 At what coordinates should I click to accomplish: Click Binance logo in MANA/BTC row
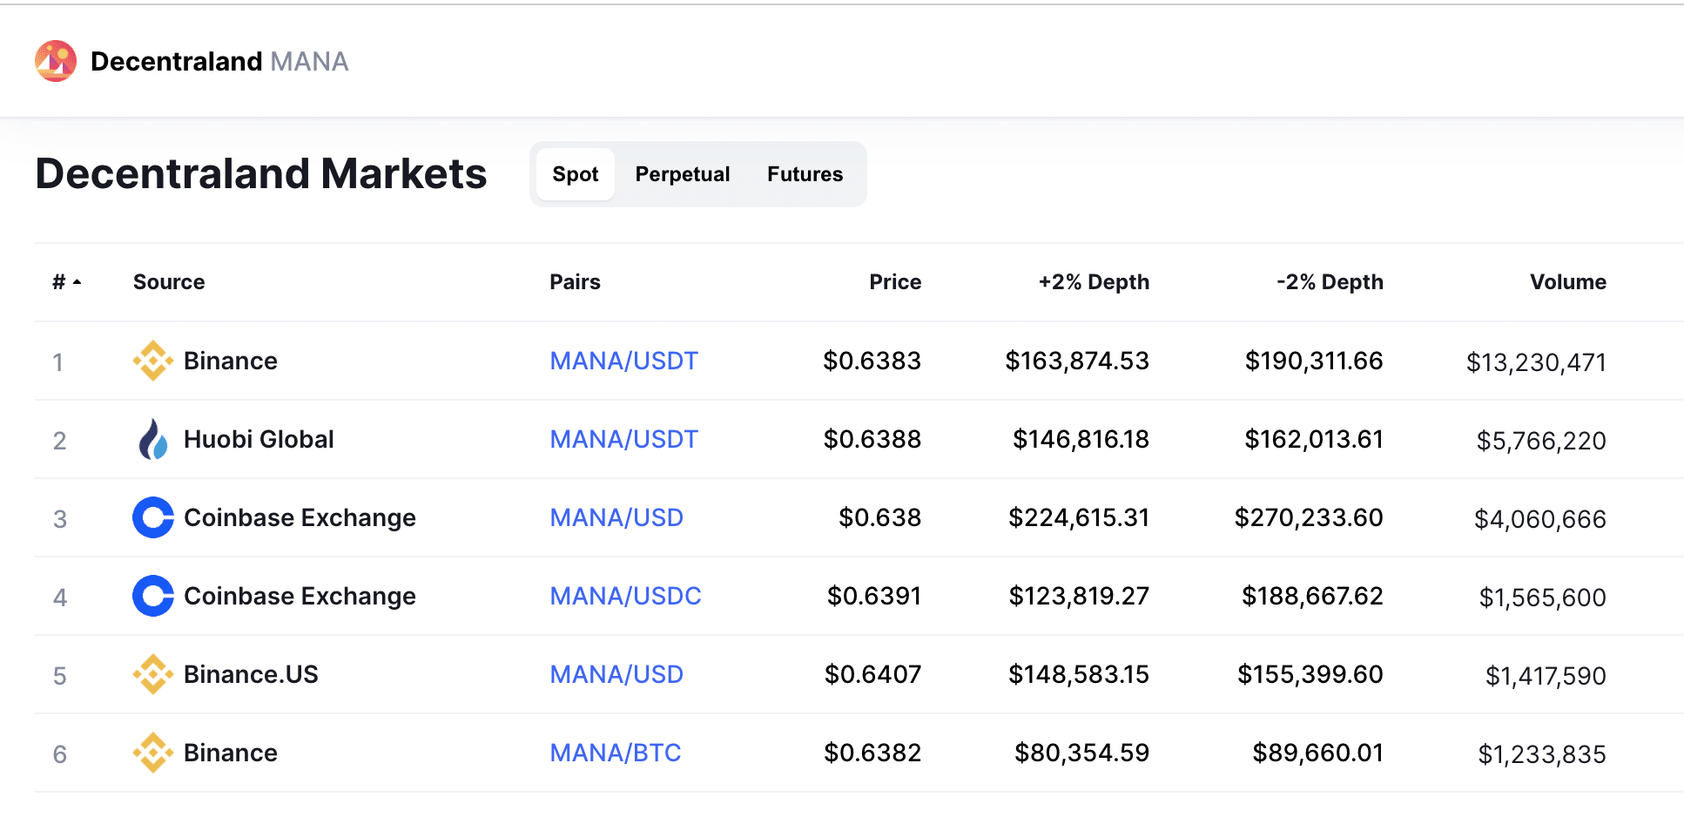pos(153,753)
